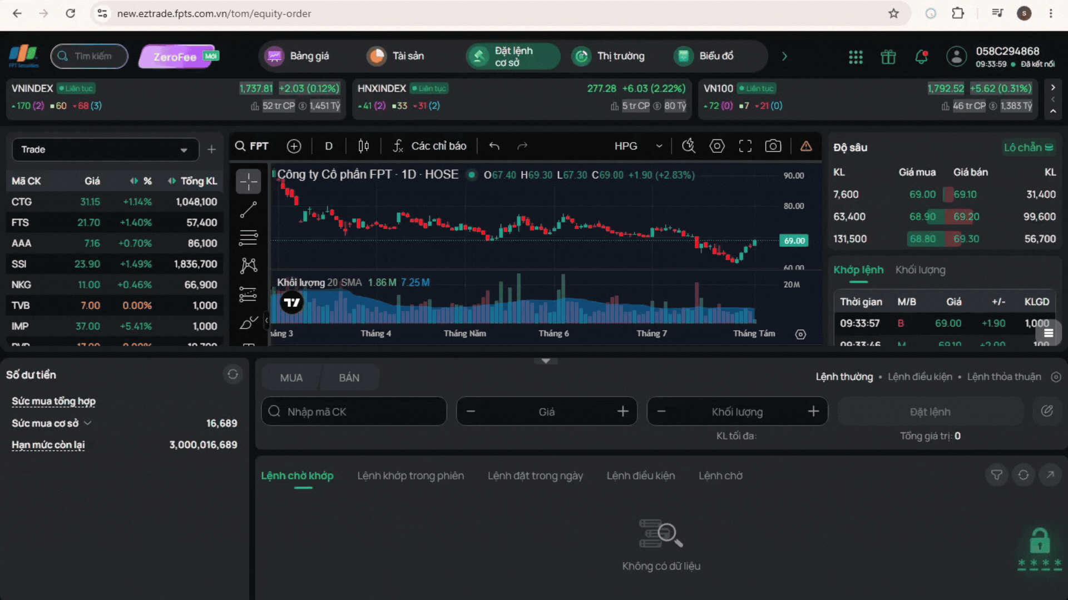Open the Đặt lệnh cơ sở page
This screenshot has width=1068, height=600.
(513, 56)
